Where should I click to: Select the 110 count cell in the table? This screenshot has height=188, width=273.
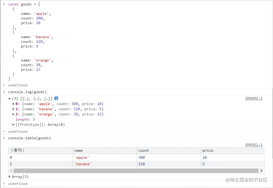pos(169,164)
